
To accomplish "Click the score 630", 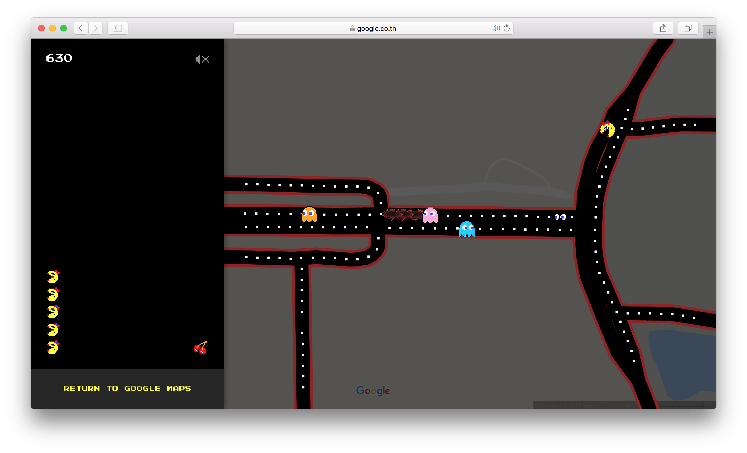I will coord(59,58).
